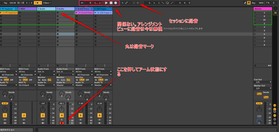This screenshot has height=132, width=279.
Task: Open Audio From dropdown on track 4
Action: click(65, 72)
